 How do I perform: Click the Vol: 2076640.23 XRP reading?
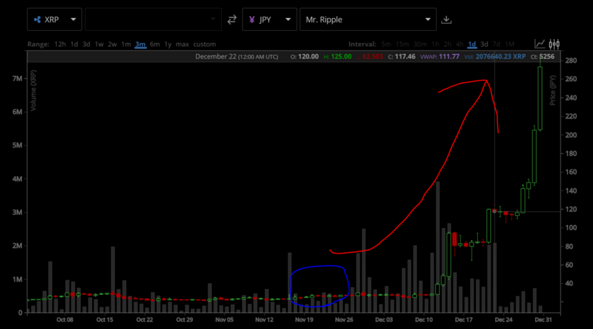[494, 57]
